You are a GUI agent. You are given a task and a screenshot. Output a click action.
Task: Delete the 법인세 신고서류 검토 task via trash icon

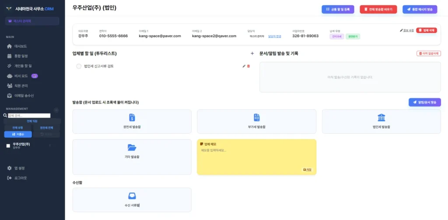coord(248,66)
